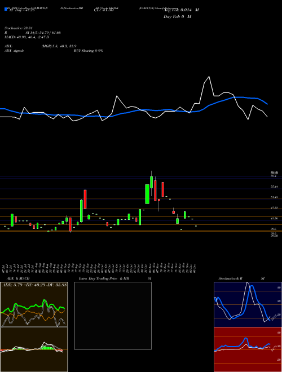
Task: Select the '12 Day = 47.25' legend text
Action: click(22, 10)
